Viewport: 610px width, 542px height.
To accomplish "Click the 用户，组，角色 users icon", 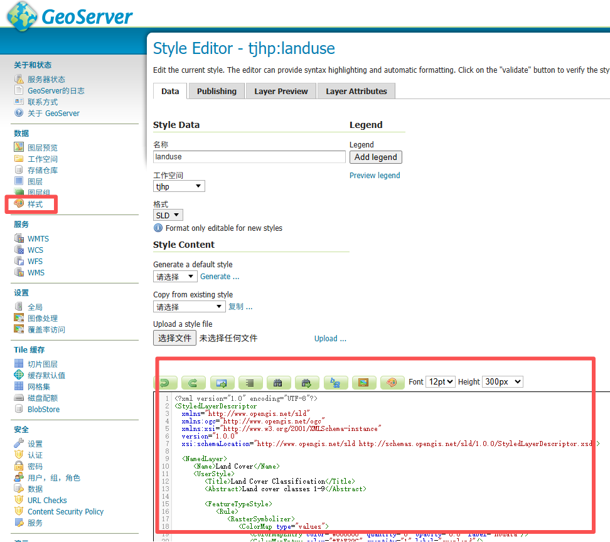I will click(19, 477).
